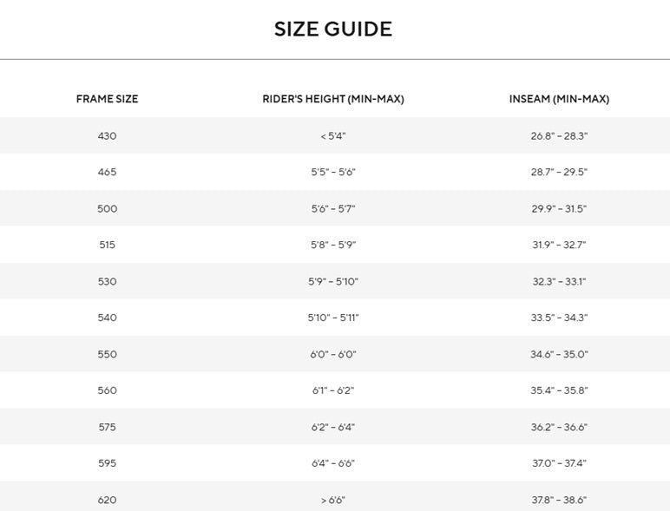Select inseam 34.6" – 35.0" cell
The image size is (670, 511).
(559, 354)
